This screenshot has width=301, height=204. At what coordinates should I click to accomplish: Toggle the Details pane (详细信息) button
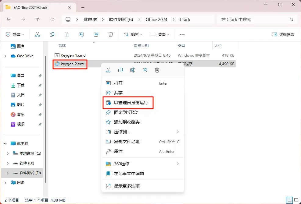point(283,34)
